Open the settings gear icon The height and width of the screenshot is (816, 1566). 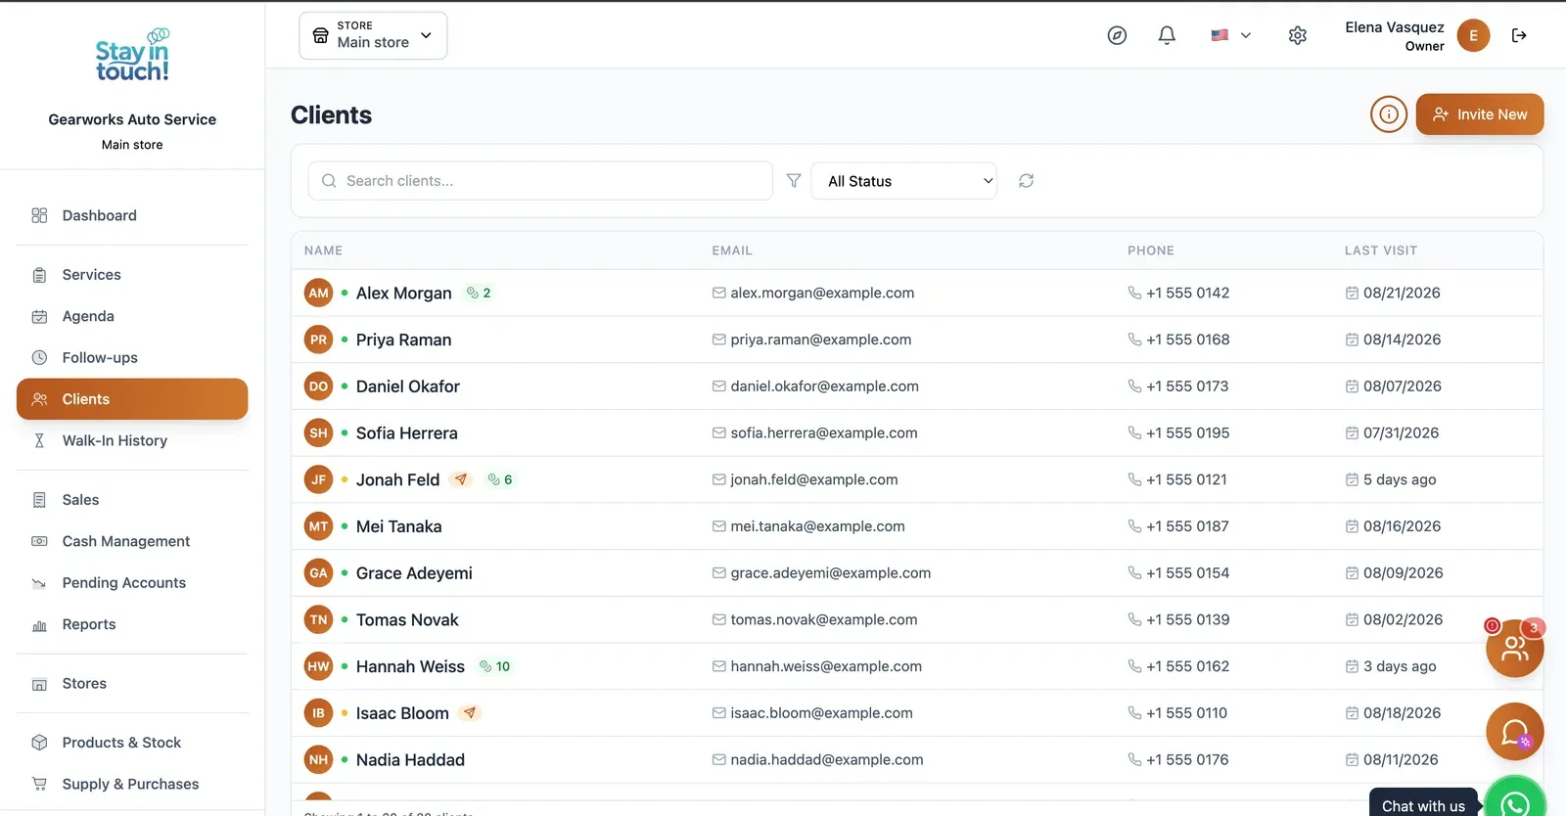point(1298,35)
